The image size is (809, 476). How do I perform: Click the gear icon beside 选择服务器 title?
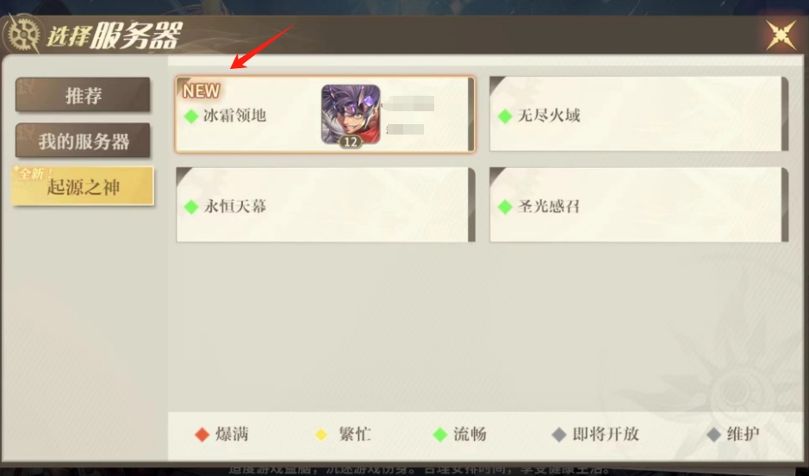tap(23, 34)
